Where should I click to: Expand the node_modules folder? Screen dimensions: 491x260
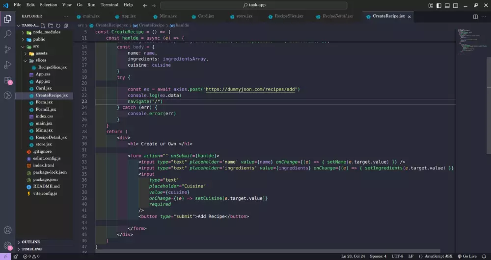[x=47, y=32]
